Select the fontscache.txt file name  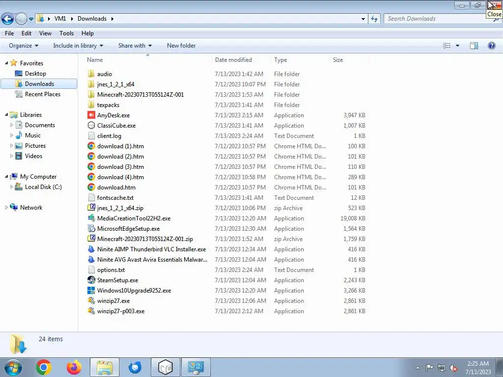115,197
